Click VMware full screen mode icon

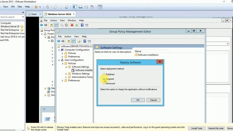(86, 7)
